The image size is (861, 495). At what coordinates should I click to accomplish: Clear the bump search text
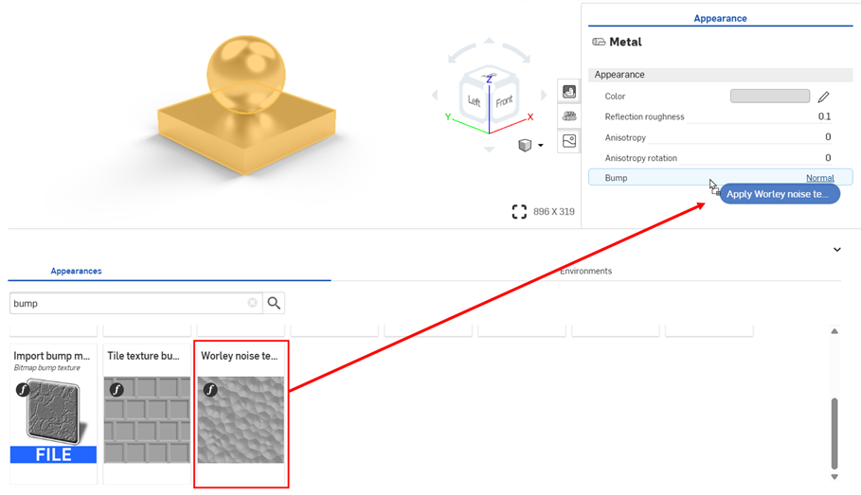click(252, 303)
